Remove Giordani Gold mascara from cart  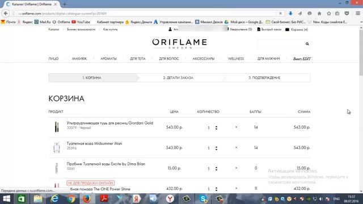[236, 127]
